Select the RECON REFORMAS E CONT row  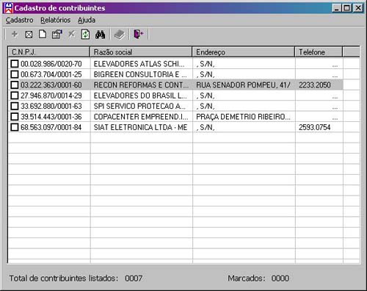point(175,85)
